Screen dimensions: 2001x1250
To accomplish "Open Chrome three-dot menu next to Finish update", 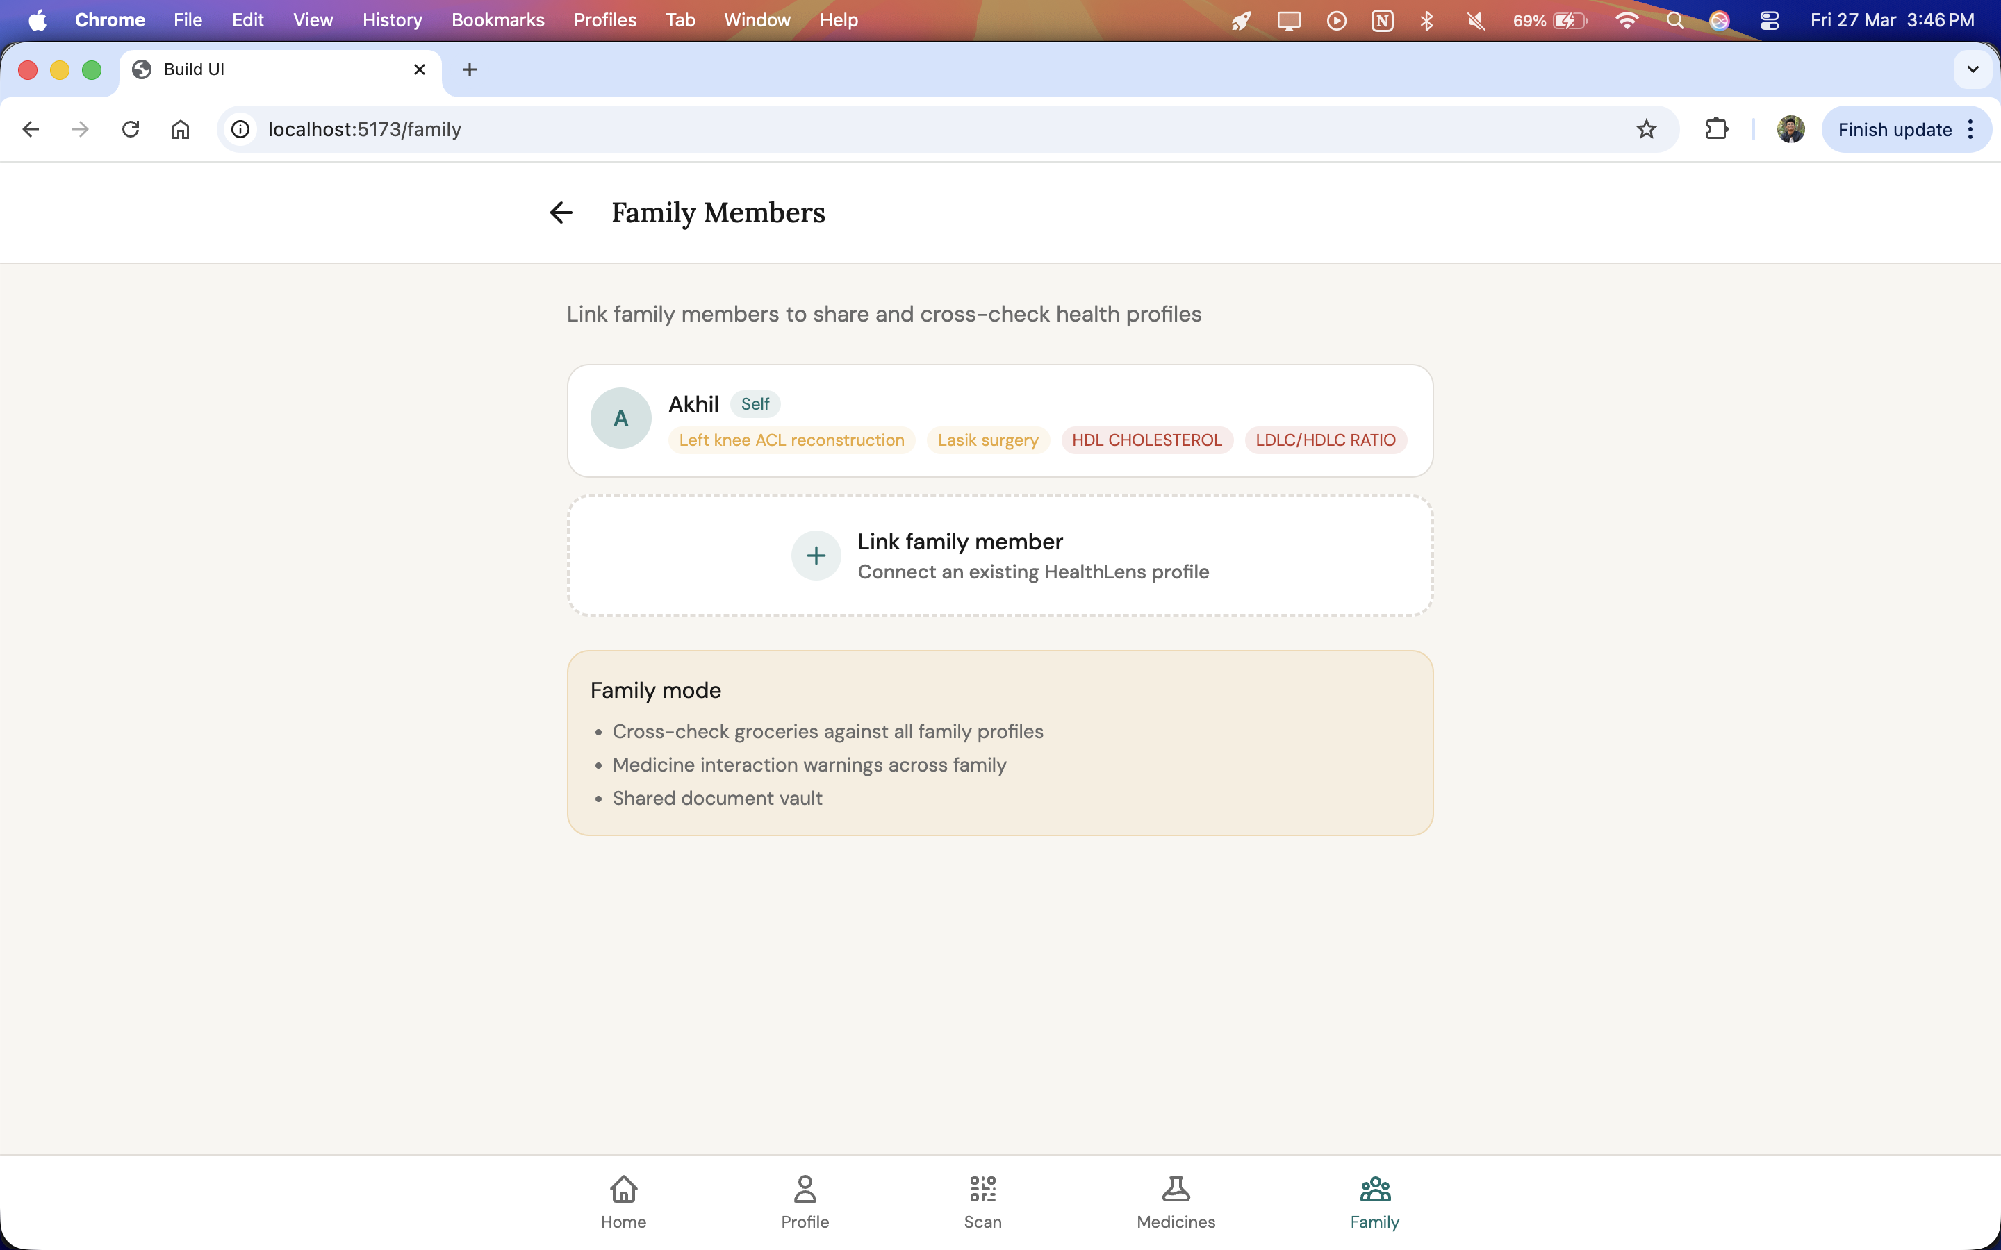I will (1971, 129).
